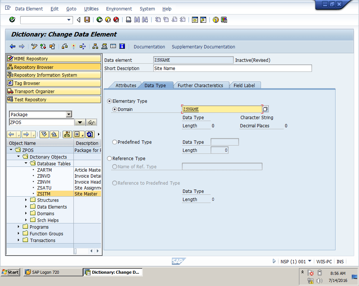Switch to the Field Label tab
359x286 pixels.
click(244, 86)
